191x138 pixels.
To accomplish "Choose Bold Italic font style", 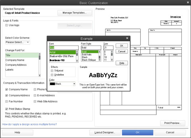I will coord(90,54).
